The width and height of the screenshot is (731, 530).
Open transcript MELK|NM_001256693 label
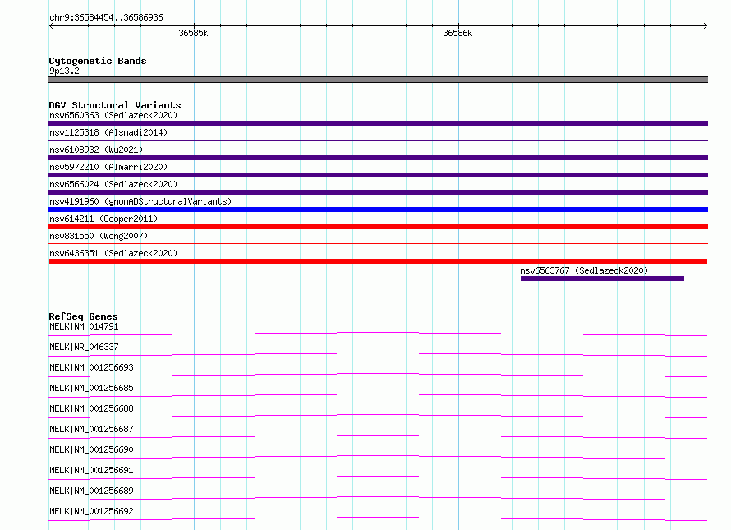pos(91,367)
